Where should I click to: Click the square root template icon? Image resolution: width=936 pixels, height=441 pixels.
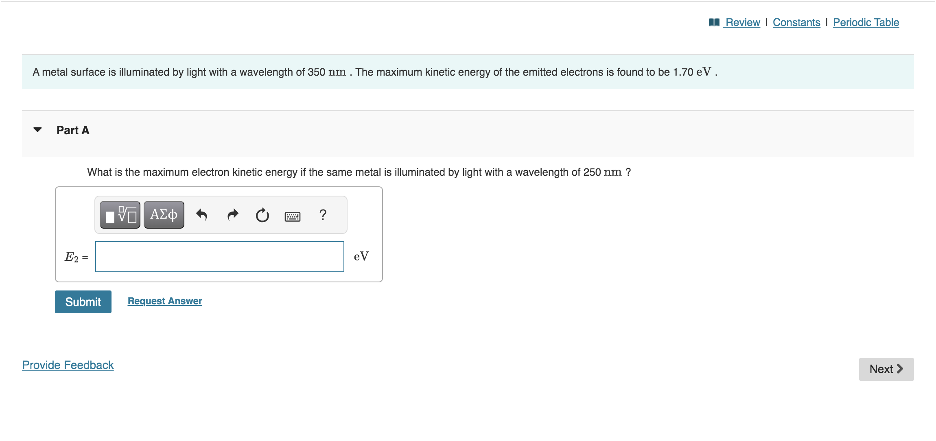point(120,214)
